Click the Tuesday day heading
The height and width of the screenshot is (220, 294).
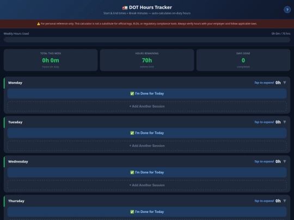(15, 122)
